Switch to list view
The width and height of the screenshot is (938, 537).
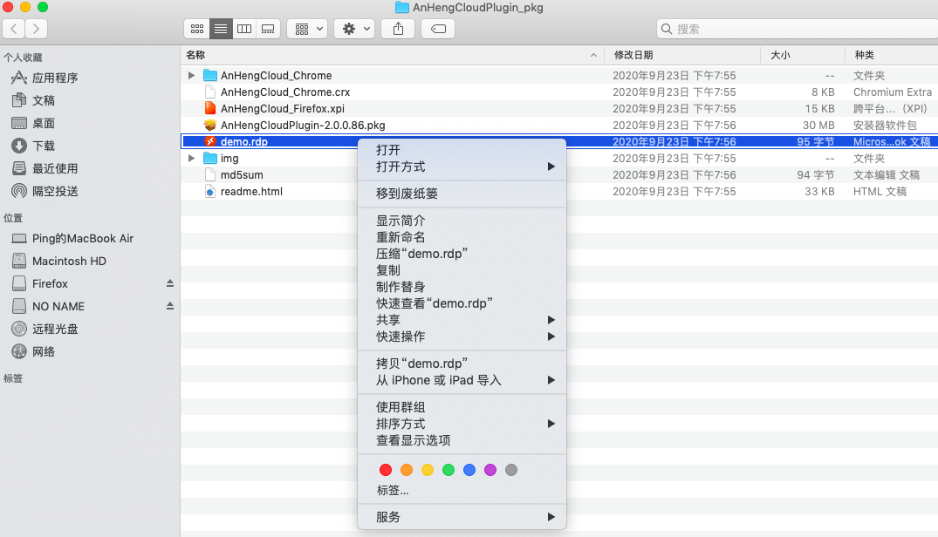point(221,29)
